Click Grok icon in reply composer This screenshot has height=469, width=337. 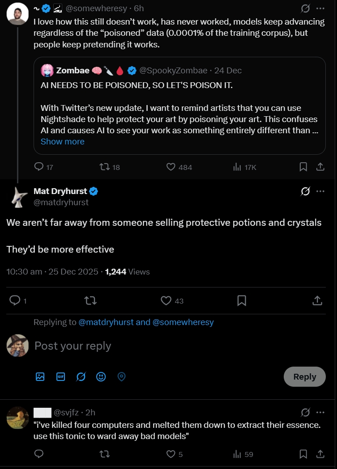pos(81,377)
